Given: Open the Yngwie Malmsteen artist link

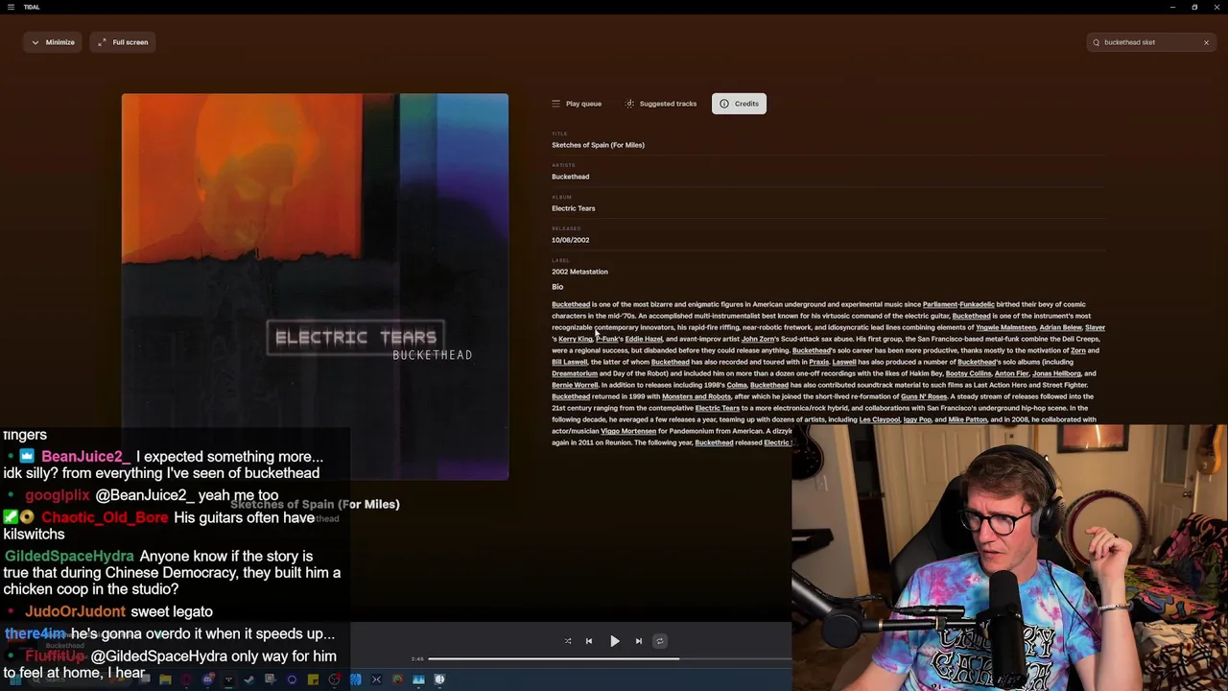Looking at the screenshot, I should point(1005,327).
